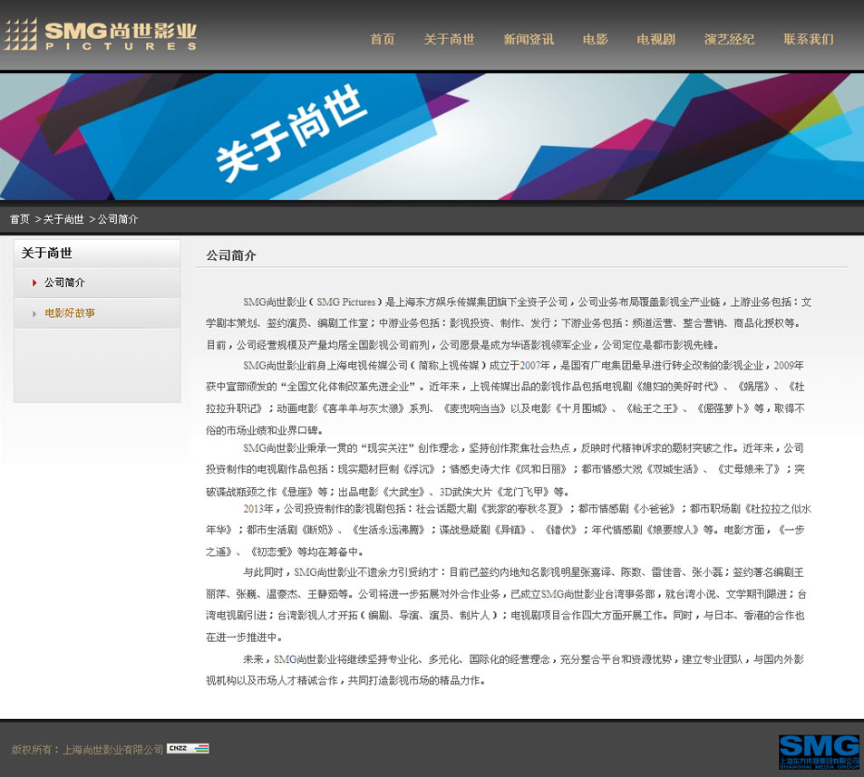Click 关于尚世 in the breadcrumb trail
This screenshot has width=864, height=777.
(63, 219)
